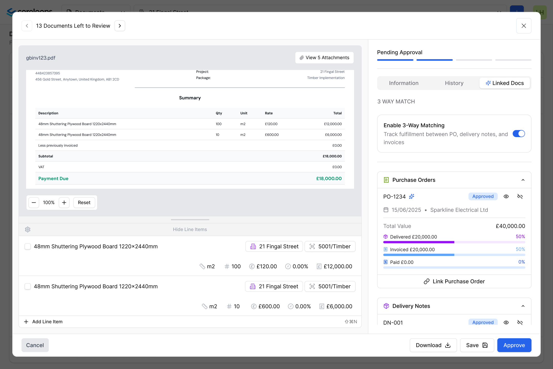Switch to the Information tab
The height and width of the screenshot is (369, 553).
tap(403, 83)
